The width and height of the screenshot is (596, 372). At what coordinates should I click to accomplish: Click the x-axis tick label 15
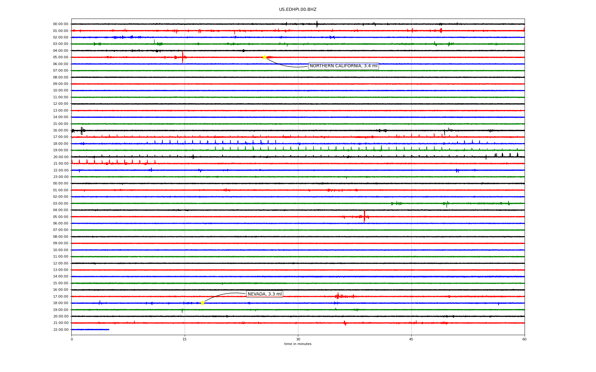pyautogui.click(x=185, y=339)
